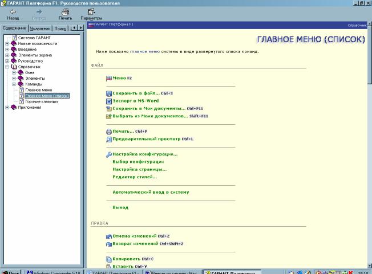Expand the Элементы tree node
Image resolution: width=372 pixels, height=274 pixels.
14,79
